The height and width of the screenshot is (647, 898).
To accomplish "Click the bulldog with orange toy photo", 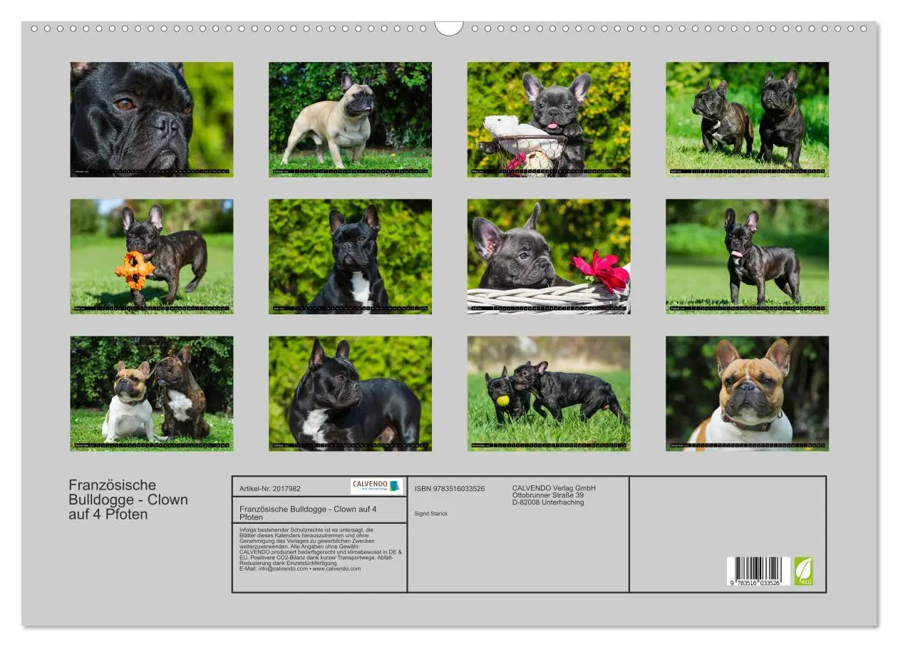I will pyautogui.click(x=152, y=255).
